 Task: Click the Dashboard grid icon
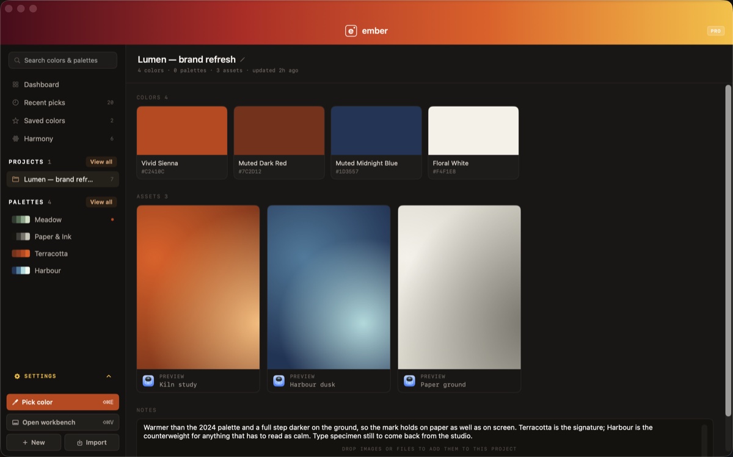click(15, 85)
